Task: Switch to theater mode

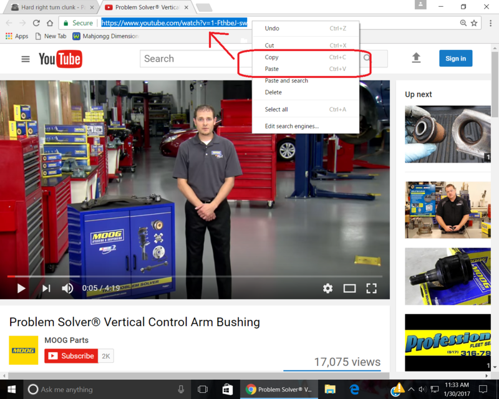Action: pyautogui.click(x=349, y=288)
